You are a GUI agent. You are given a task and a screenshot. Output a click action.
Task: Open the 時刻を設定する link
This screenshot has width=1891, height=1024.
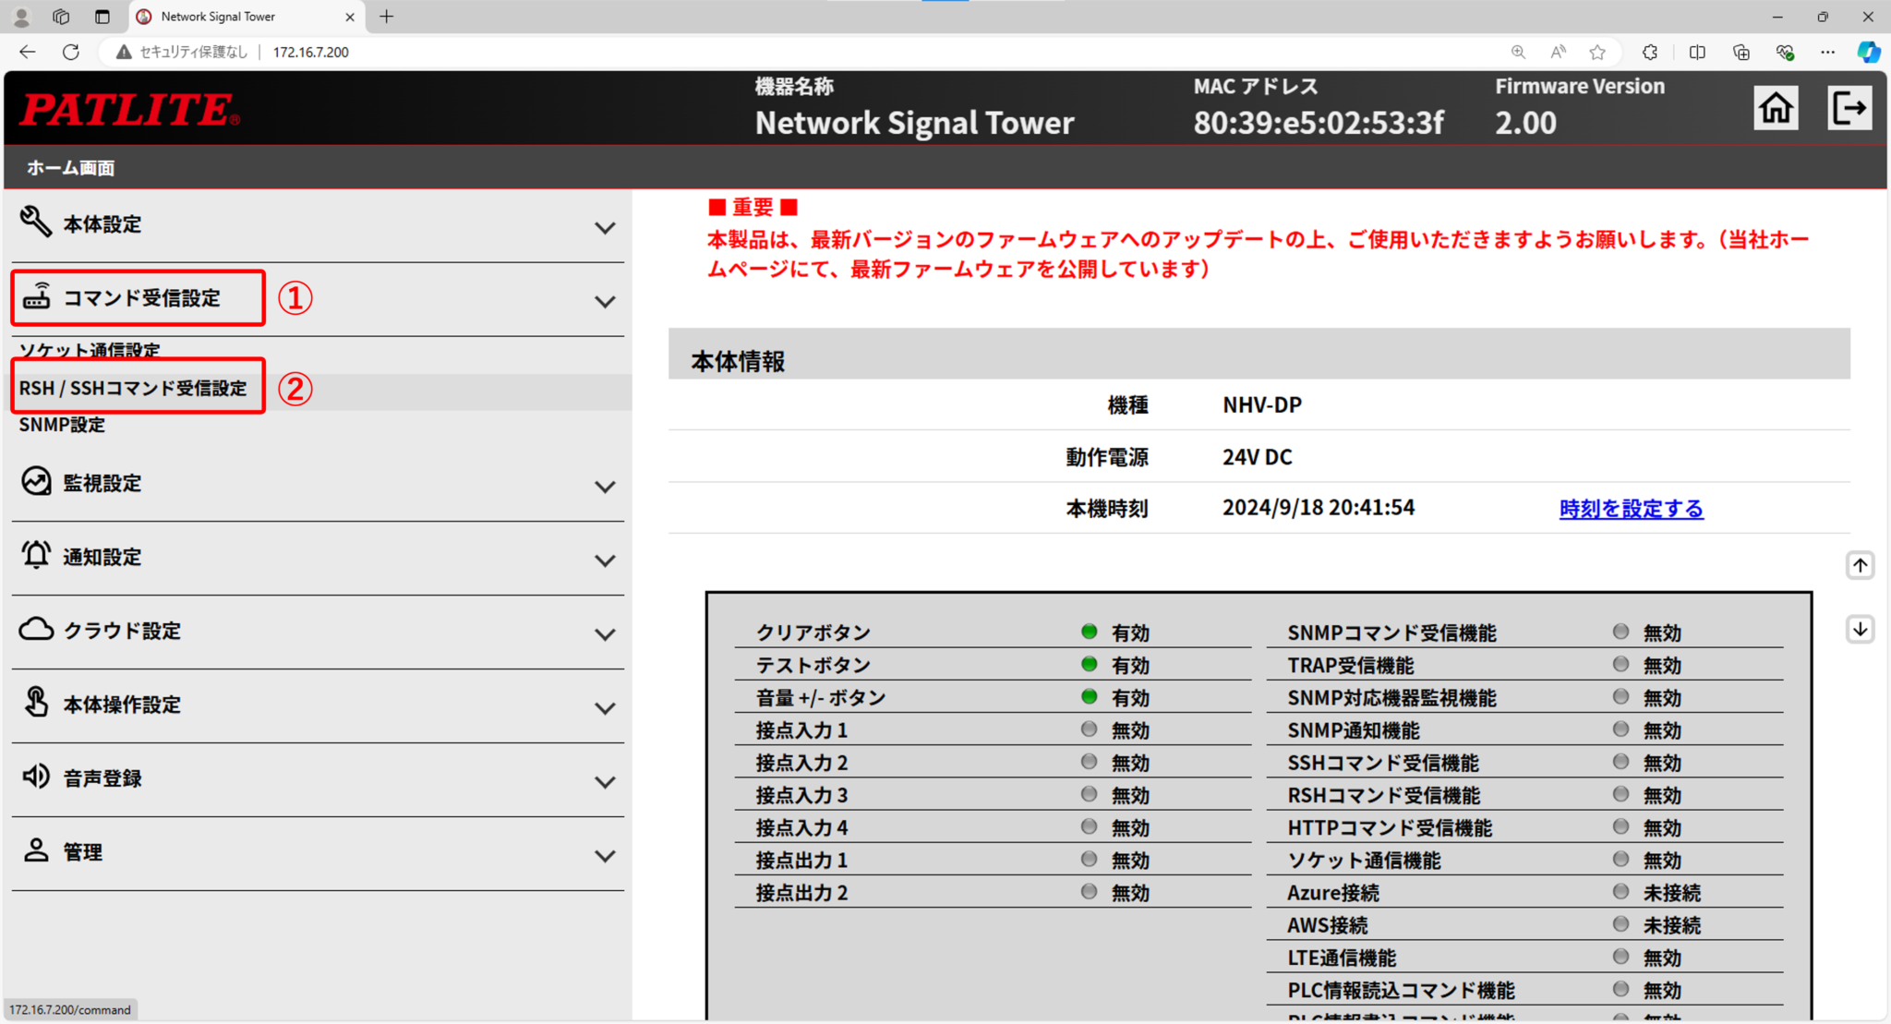point(1630,508)
